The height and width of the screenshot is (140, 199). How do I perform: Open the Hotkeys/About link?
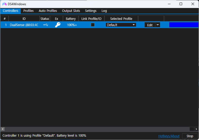[x=169, y=136]
